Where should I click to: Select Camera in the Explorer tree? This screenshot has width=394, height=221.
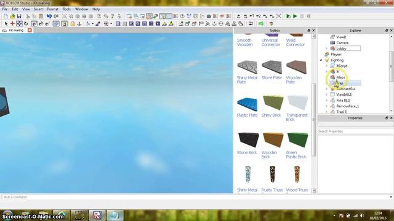pos(342,43)
